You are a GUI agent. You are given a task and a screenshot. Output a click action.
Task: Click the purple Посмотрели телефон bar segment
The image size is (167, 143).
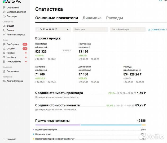pyautogui.click(x=58, y=125)
